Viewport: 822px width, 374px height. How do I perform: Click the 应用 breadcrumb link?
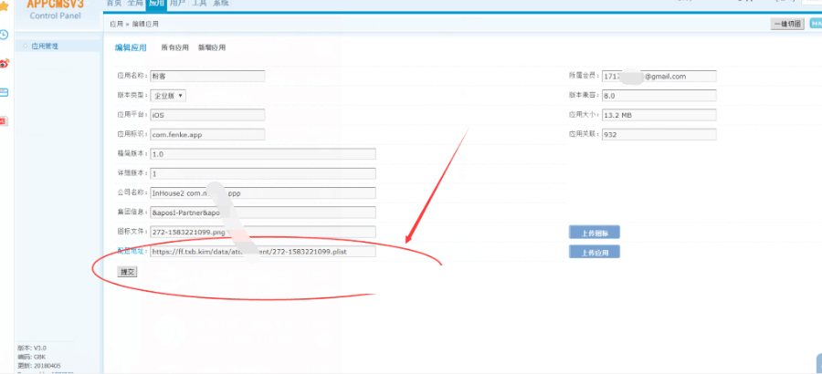coord(116,24)
